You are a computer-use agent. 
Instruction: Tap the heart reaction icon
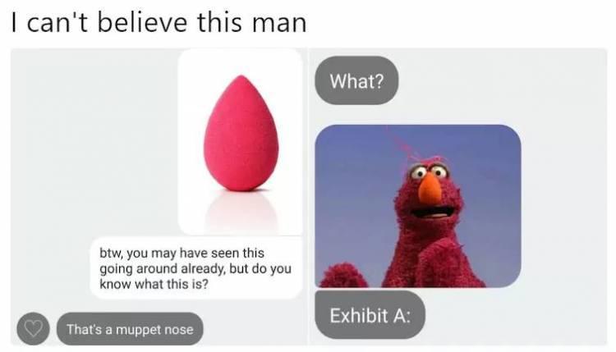click(x=33, y=328)
